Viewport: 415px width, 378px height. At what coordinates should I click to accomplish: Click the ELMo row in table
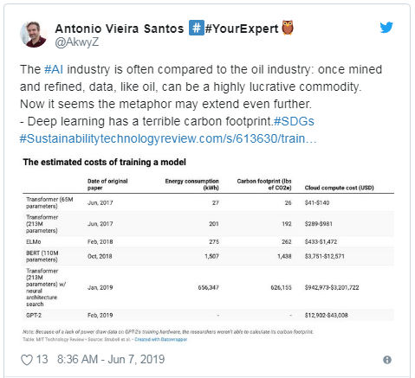pyautogui.click(x=208, y=241)
